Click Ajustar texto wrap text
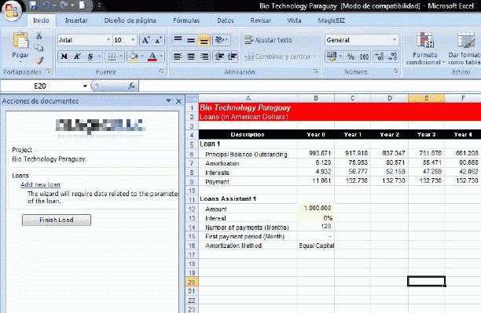Image resolution: width=481 pixels, height=313 pixels. coord(268,40)
